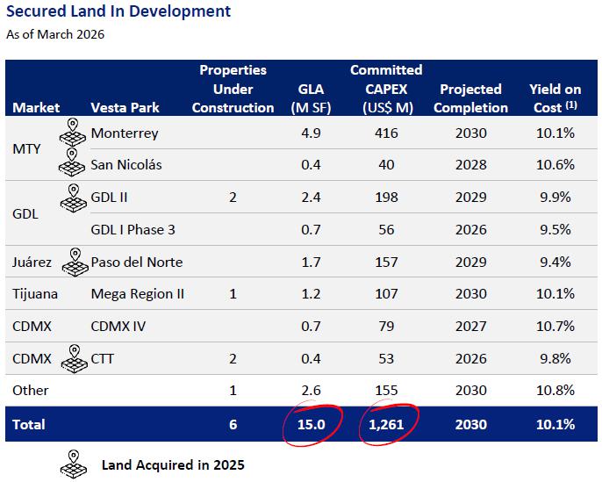Click the land icon beside Paso del Norte

pos(75,262)
